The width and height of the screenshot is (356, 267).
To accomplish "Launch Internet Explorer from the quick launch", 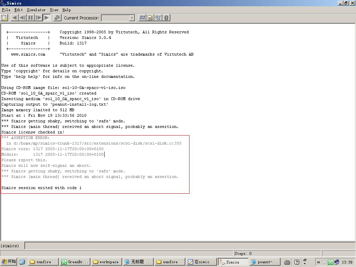I will tap(22, 262).
